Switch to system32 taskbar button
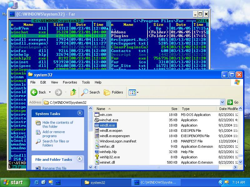250x187 pixels. [x=106, y=182]
